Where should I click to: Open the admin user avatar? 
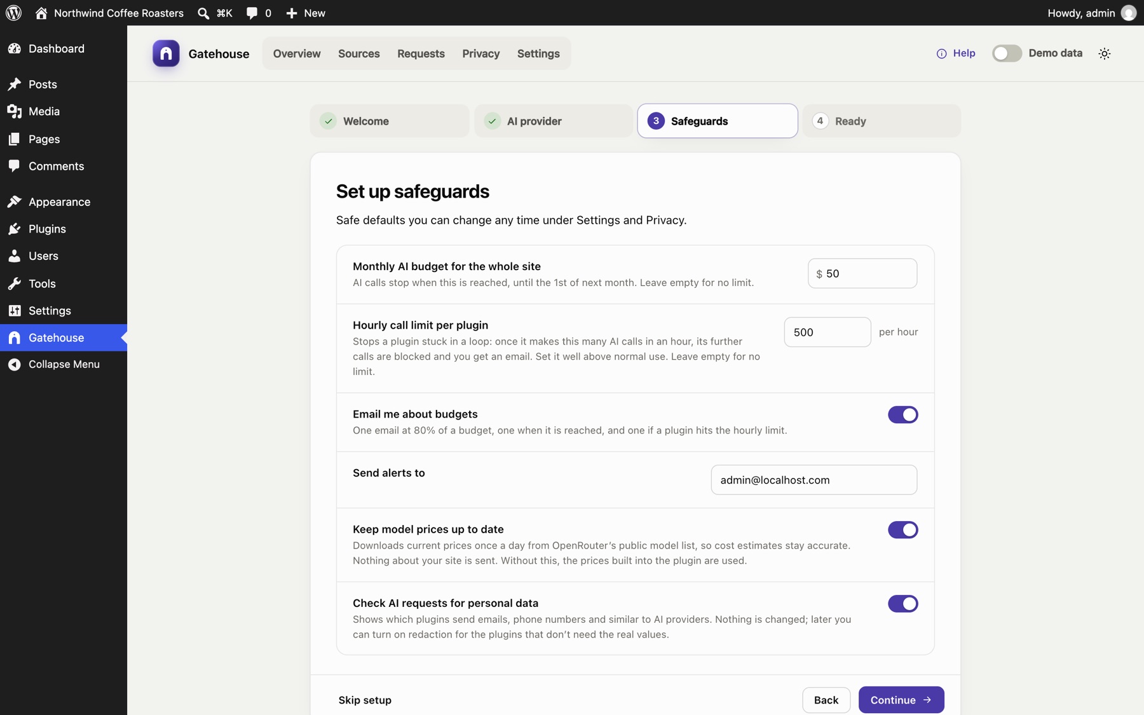coord(1129,13)
